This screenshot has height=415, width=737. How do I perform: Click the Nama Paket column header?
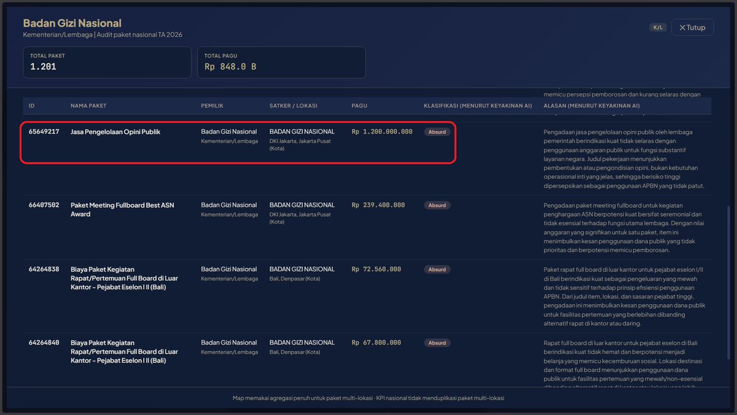click(88, 106)
